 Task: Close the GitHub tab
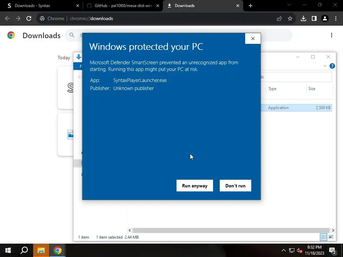click(x=158, y=6)
